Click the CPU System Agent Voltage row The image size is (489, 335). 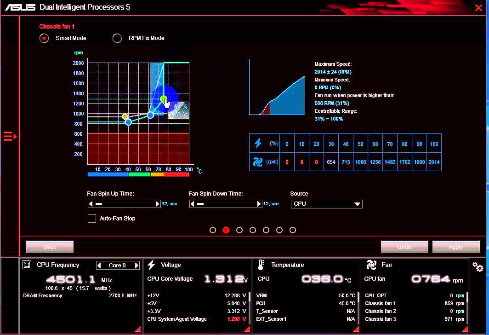[197, 319]
